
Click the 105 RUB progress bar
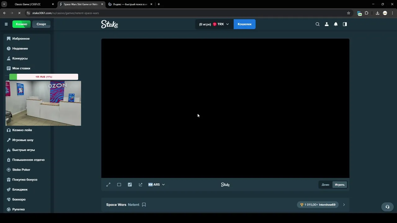44,77
